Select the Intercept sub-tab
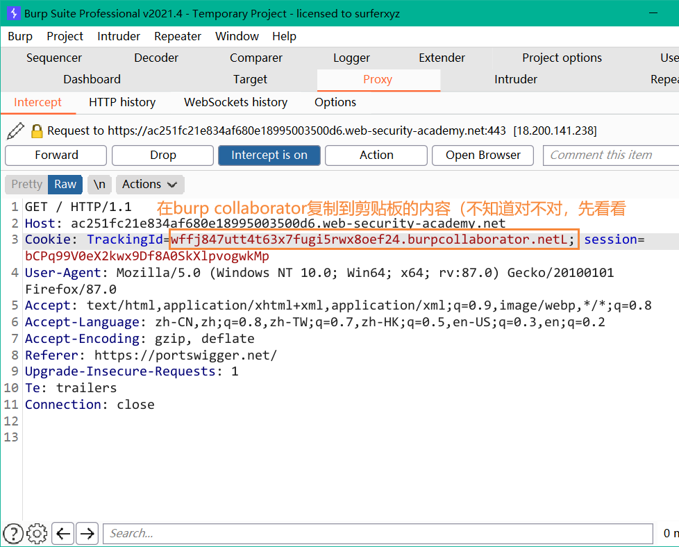 click(x=38, y=103)
